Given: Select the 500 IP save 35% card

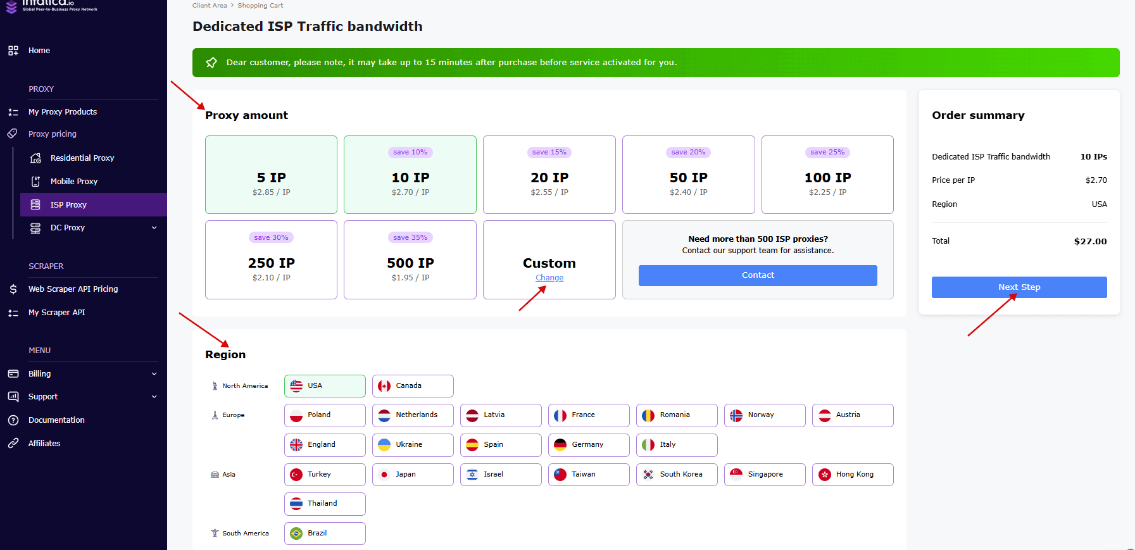Looking at the screenshot, I should point(410,260).
